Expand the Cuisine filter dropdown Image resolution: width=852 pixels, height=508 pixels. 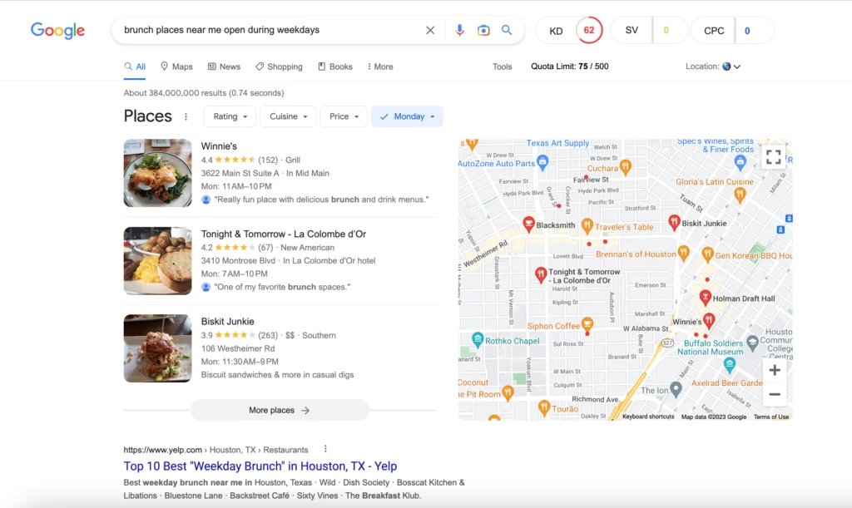point(288,116)
